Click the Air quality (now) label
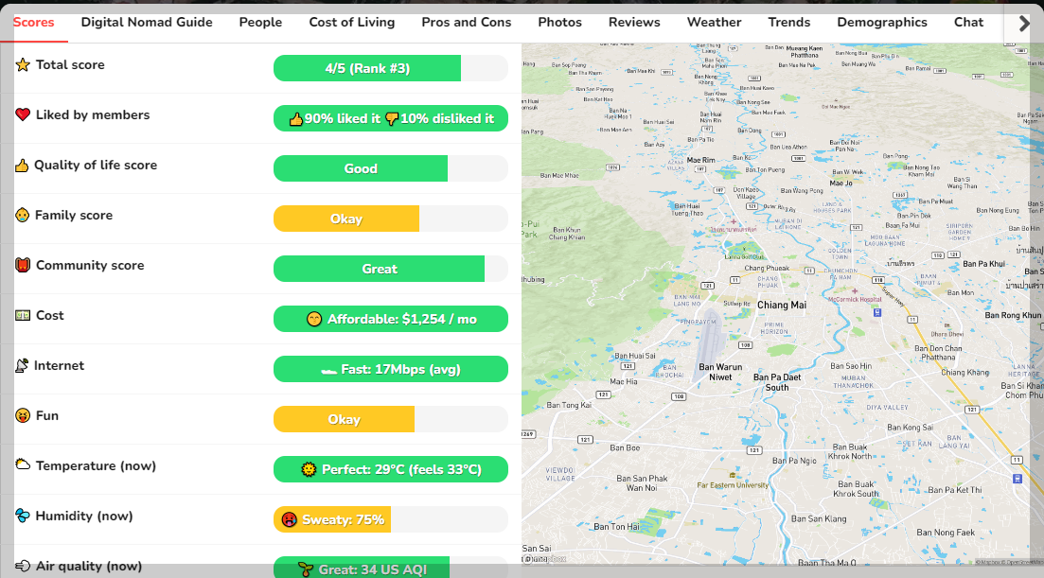The width and height of the screenshot is (1044, 578). coord(89,566)
